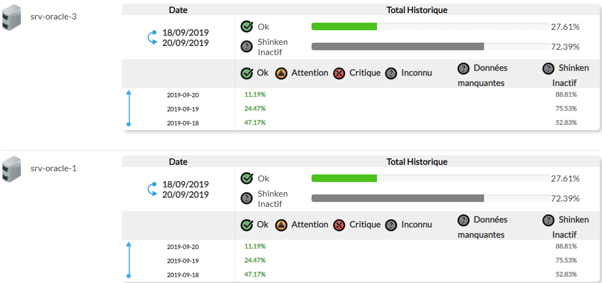Image resolution: width=602 pixels, height=283 pixels.
Task: Click the red Critique legend icon under srv-oracle-1
Action: [x=339, y=225]
